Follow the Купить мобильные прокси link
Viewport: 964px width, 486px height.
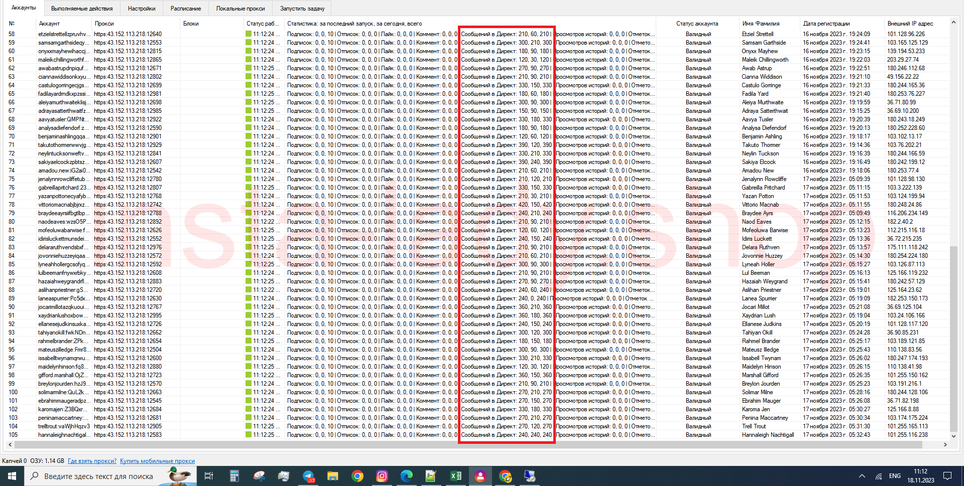157,461
